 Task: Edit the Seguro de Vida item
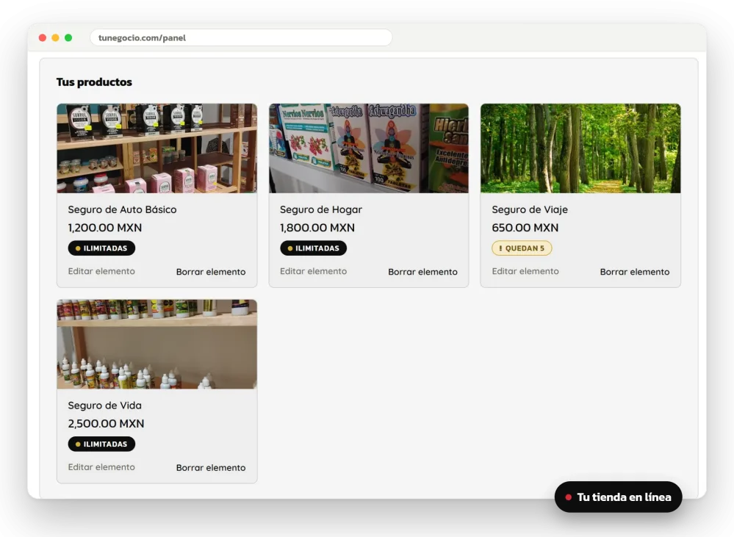click(101, 466)
